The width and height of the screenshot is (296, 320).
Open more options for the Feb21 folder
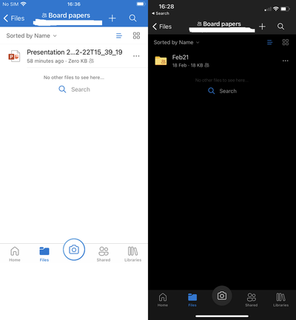286,61
